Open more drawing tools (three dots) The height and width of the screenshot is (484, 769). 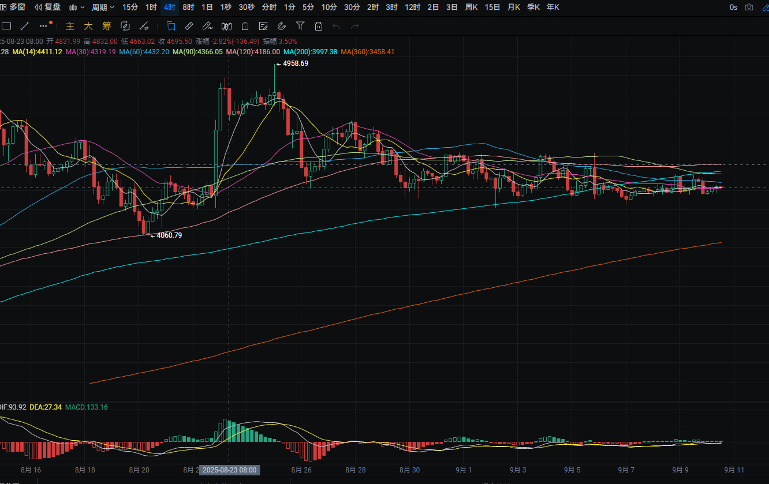tap(43, 26)
